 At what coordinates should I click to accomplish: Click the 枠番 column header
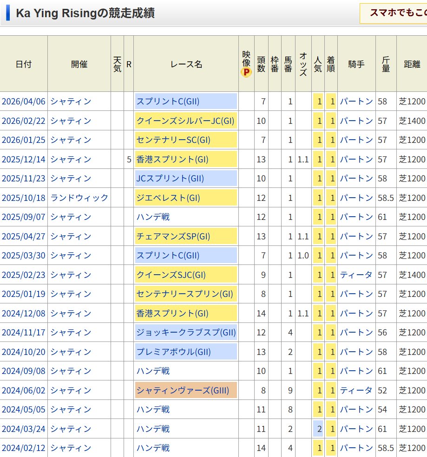pos(274,64)
